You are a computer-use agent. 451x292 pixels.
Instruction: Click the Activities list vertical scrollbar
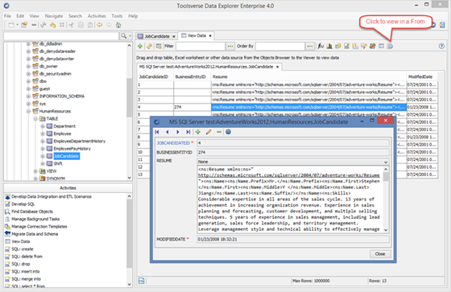pos(130,241)
